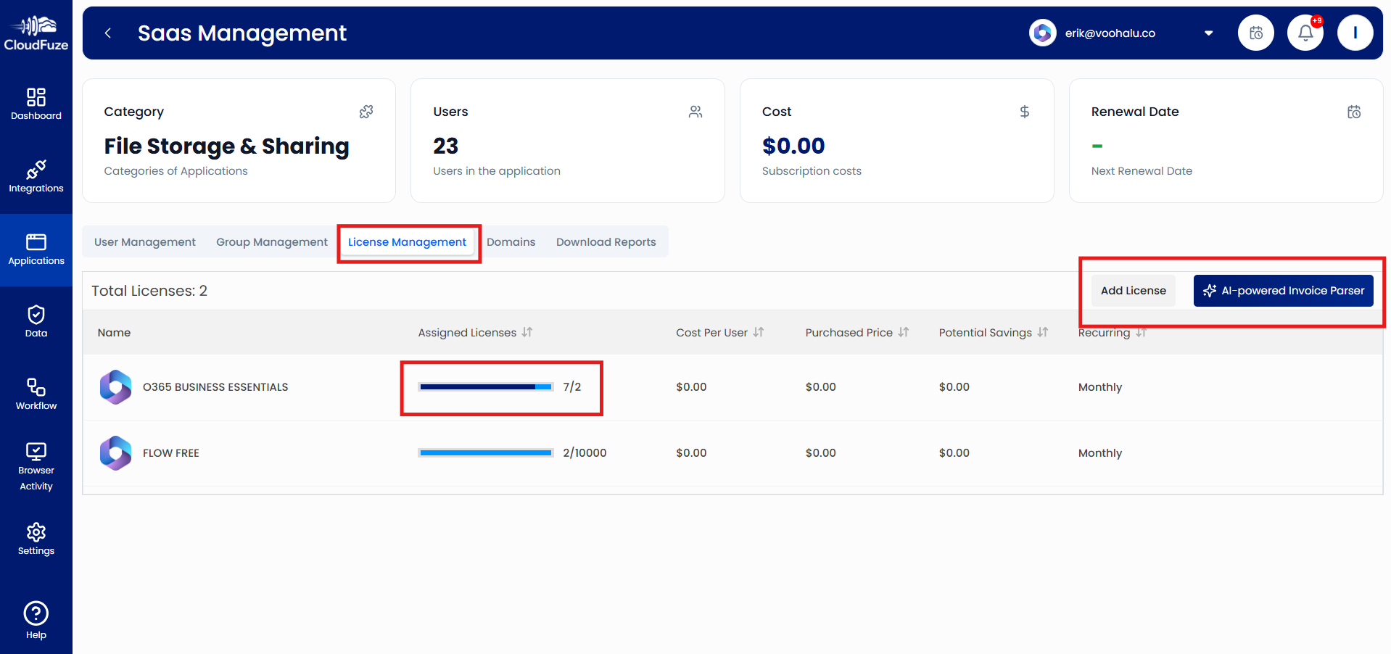Toggle sorting on the Cost Per User column

[759, 332]
